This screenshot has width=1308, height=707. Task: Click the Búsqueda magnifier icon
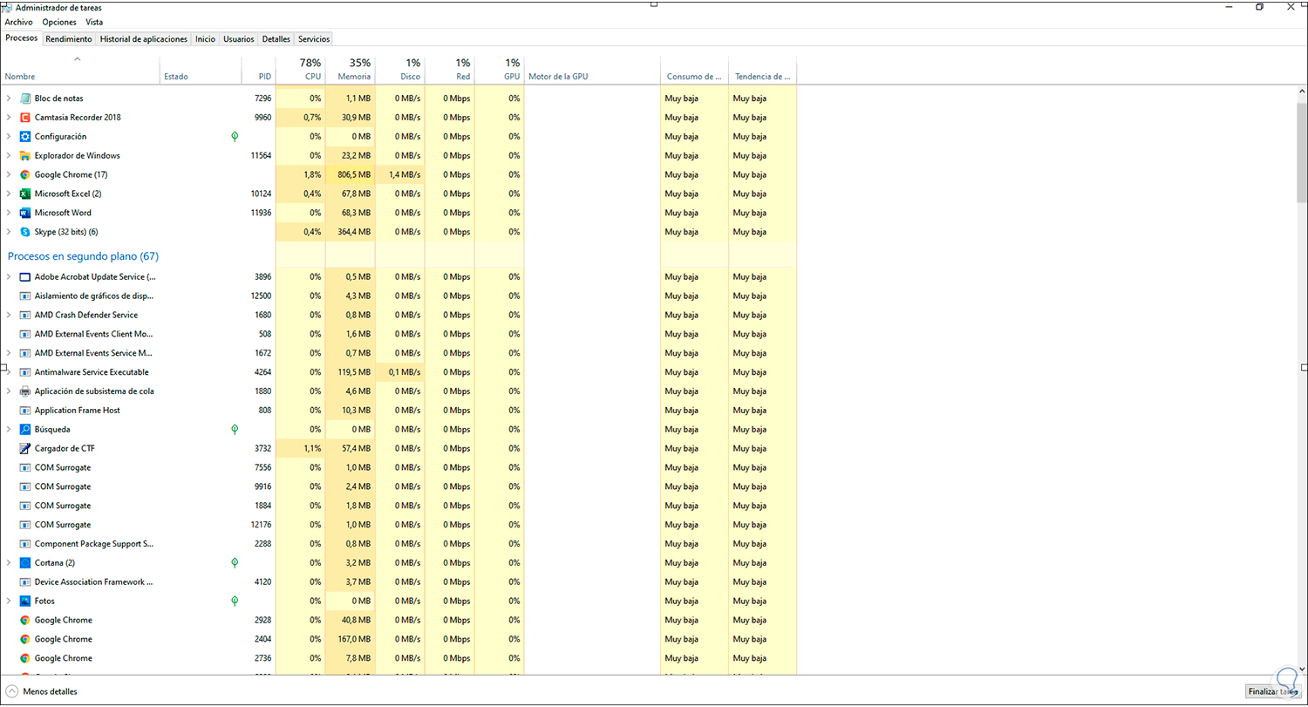pos(24,430)
